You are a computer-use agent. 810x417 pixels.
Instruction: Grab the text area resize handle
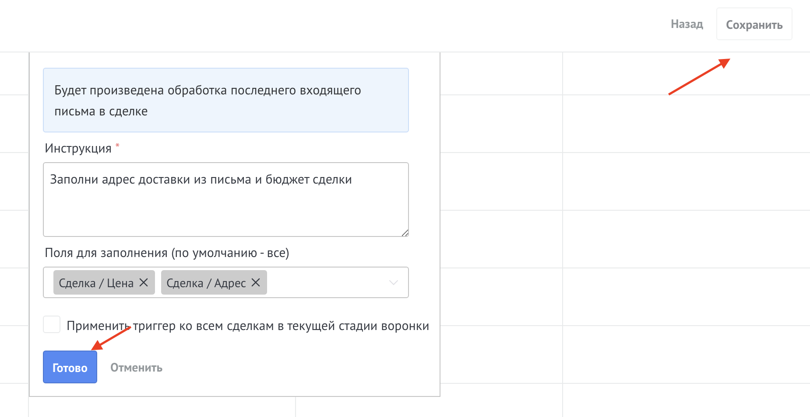(405, 233)
